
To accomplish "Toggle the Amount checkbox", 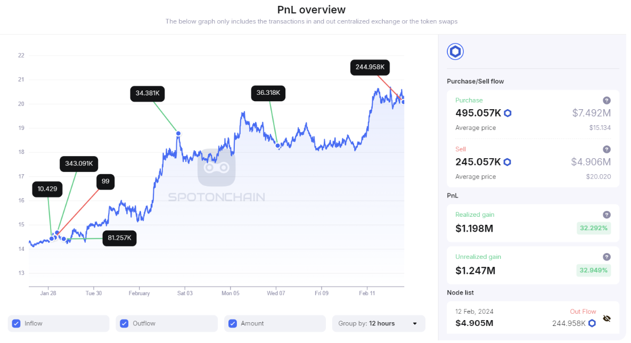I will click(233, 323).
